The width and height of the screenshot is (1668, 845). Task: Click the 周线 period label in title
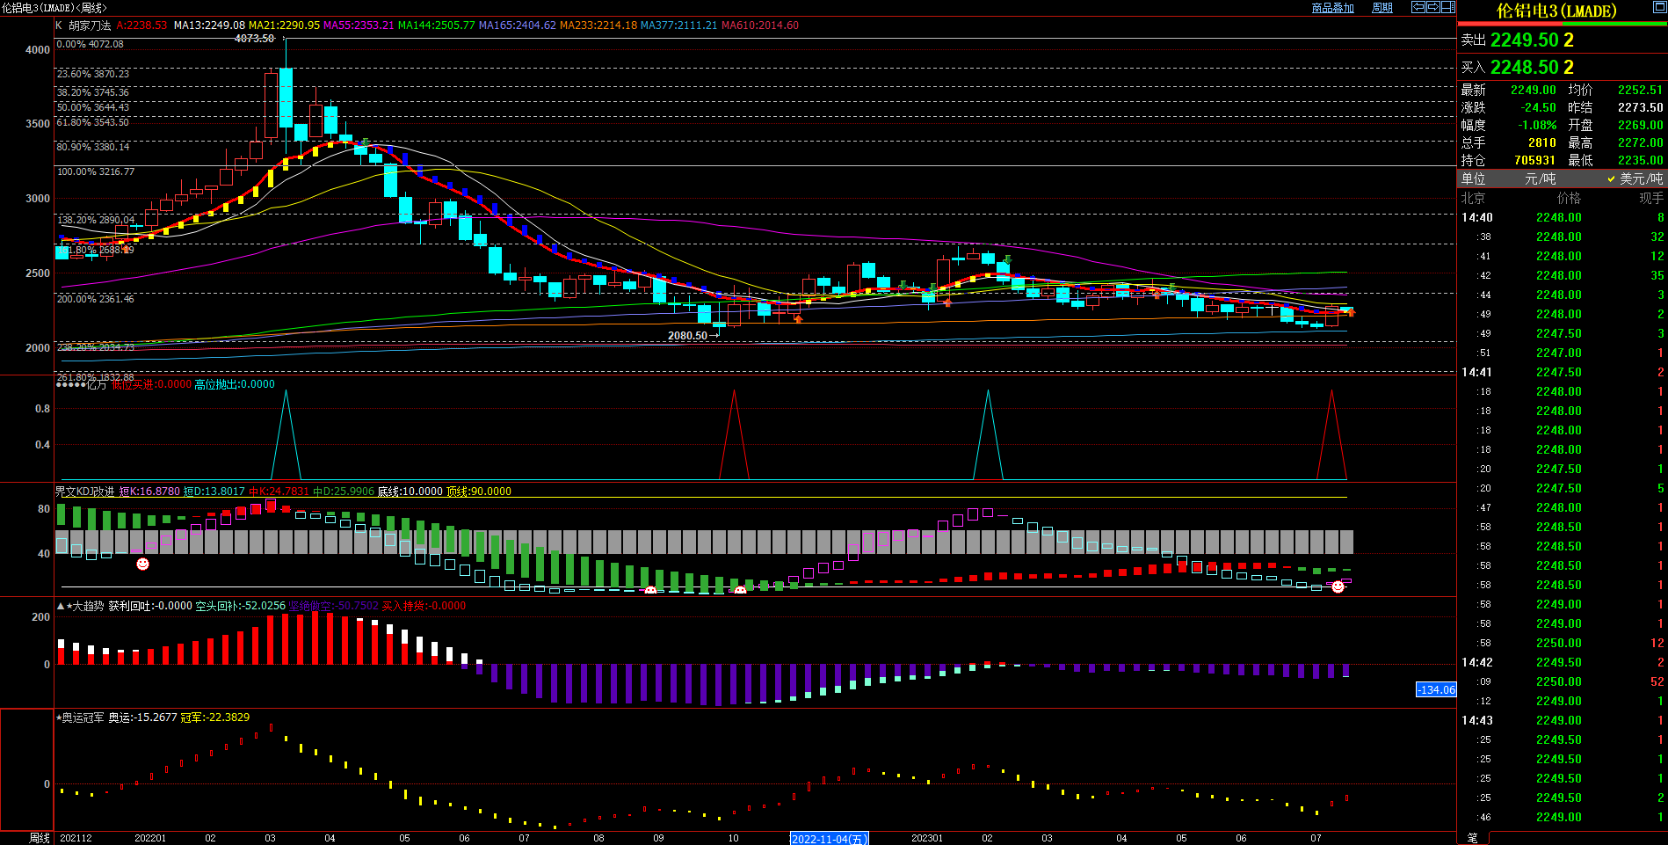(x=92, y=8)
